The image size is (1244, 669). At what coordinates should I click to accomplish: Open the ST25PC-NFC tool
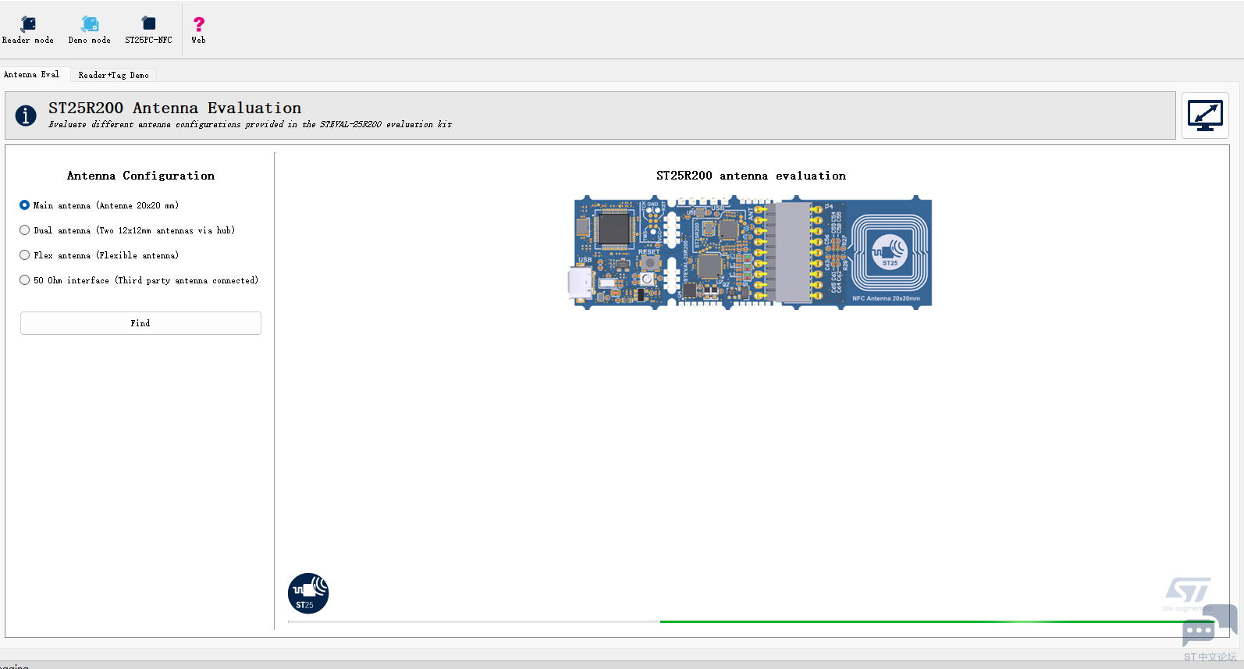tap(148, 30)
